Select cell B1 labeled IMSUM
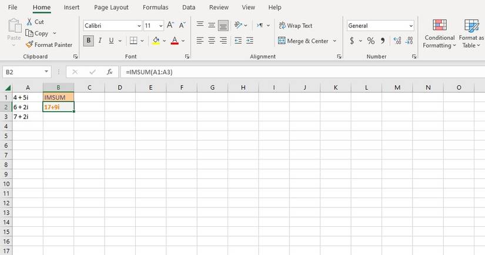Screen dimensions: 485x255 [58, 97]
